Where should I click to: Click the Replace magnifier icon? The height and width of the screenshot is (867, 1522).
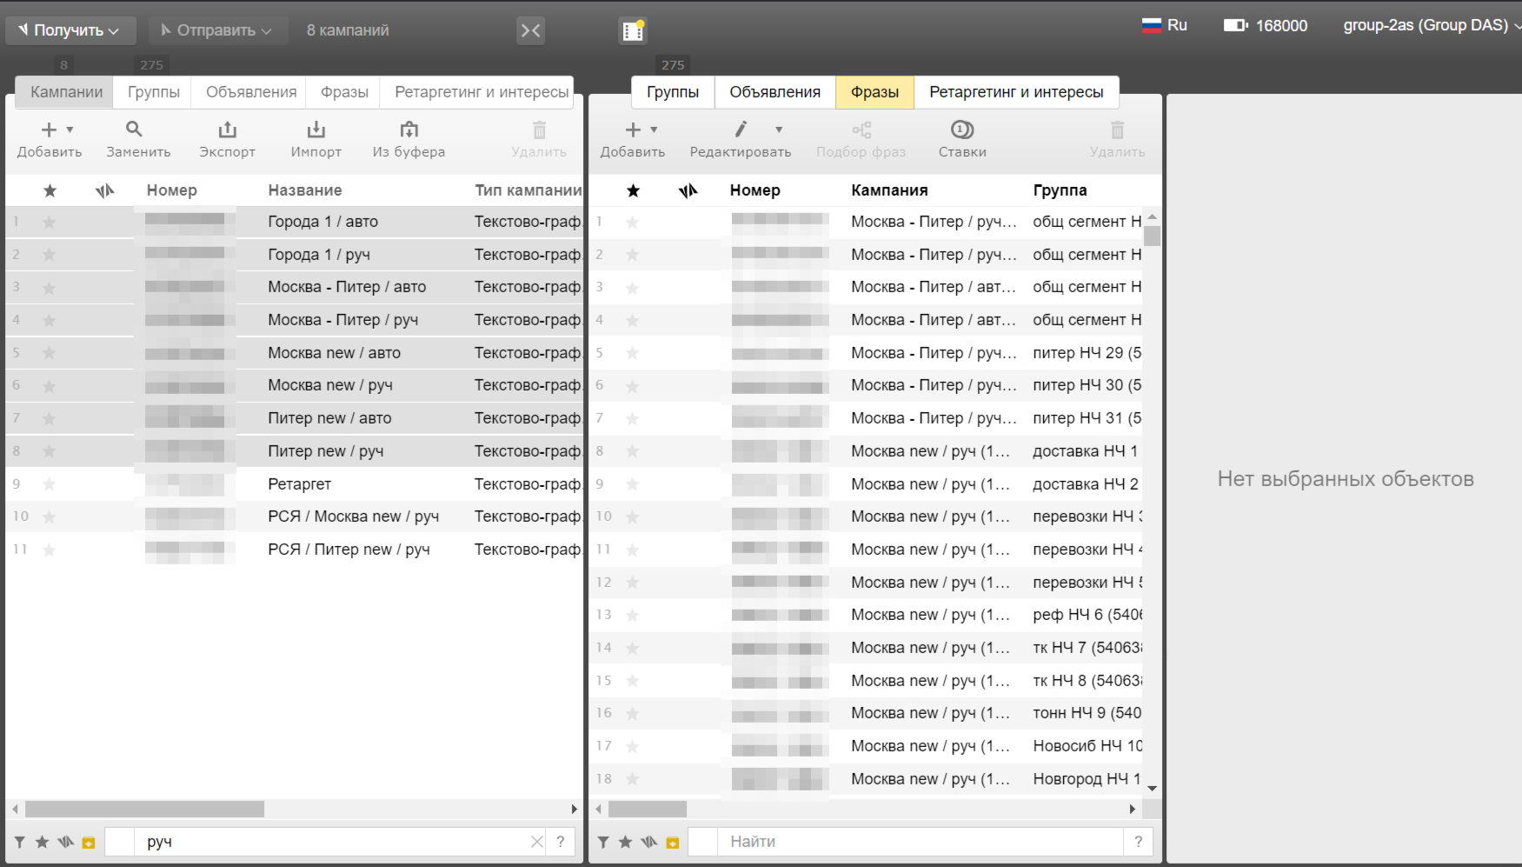[134, 130]
